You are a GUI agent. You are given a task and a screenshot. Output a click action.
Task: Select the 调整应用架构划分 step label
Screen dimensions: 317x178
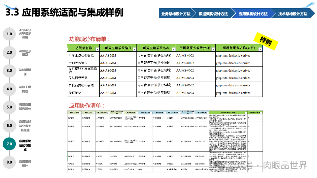point(25,106)
